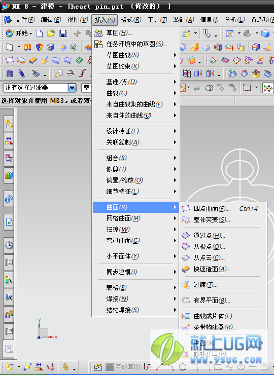Open the 文件(F) menu

[24, 20]
